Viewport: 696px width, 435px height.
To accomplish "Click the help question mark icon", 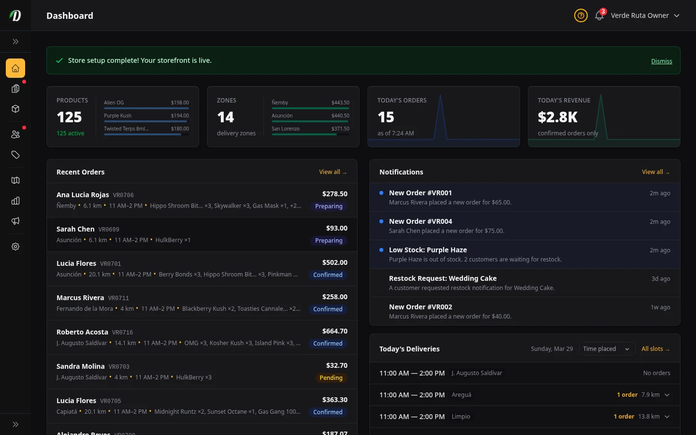I will (x=580, y=15).
